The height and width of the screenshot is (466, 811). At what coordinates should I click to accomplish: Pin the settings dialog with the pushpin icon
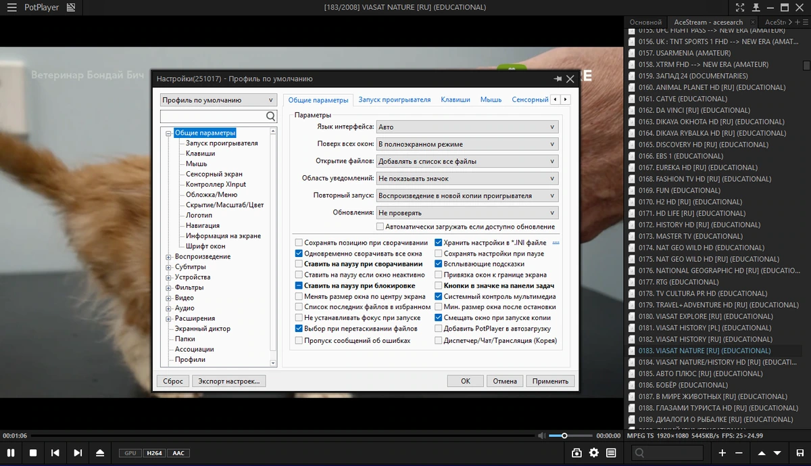pyautogui.click(x=558, y=78)
